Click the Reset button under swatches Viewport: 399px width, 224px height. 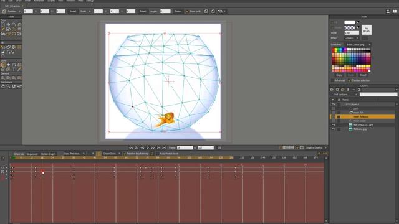[363, 75]
